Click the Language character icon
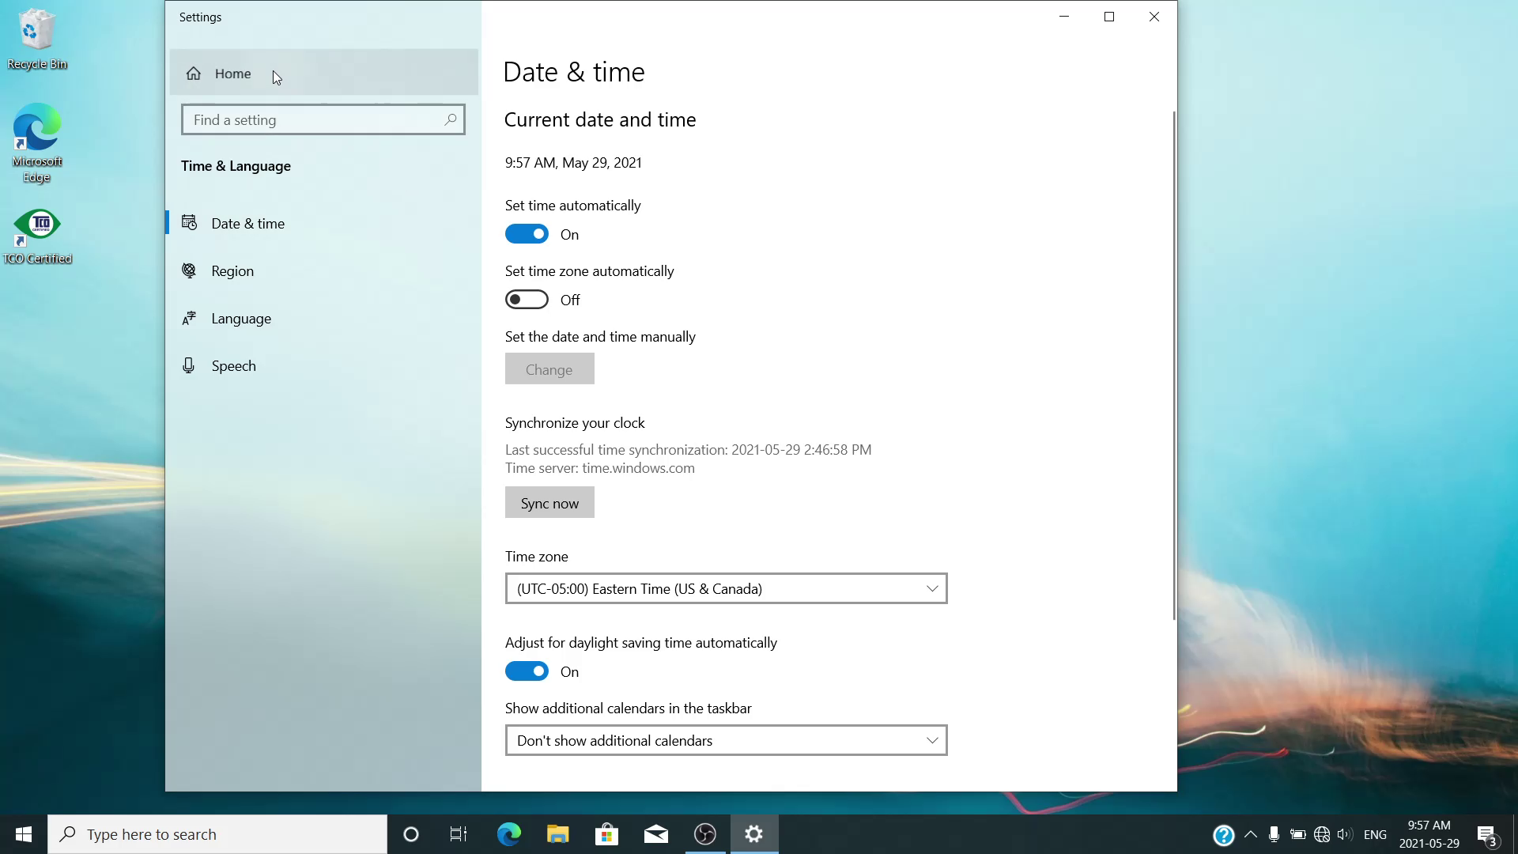1518x854 pixels. pos(189,318)
